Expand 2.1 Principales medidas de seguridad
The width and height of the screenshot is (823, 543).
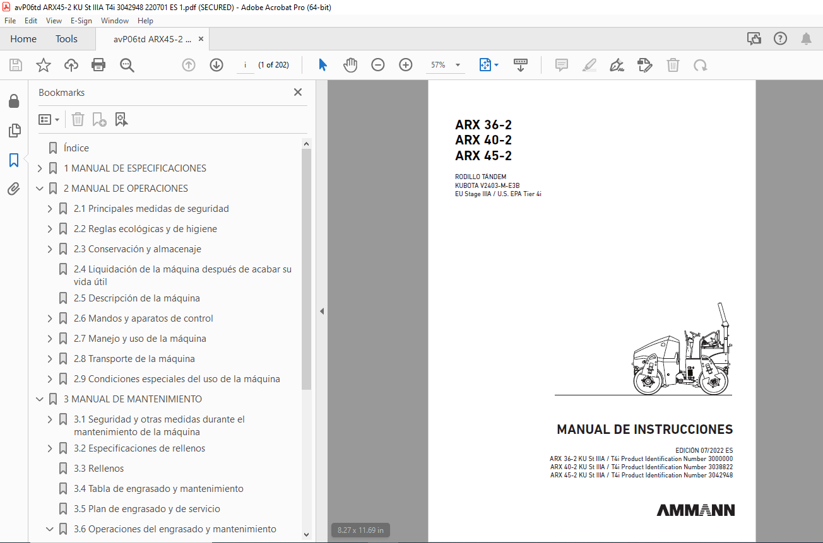coord(50,209)
